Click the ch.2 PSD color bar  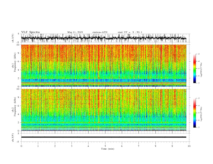(194, 113)
